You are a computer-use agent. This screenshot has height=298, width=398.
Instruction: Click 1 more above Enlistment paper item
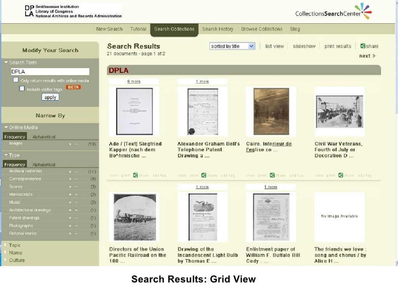pyautogui.click(x=271, y=187)
